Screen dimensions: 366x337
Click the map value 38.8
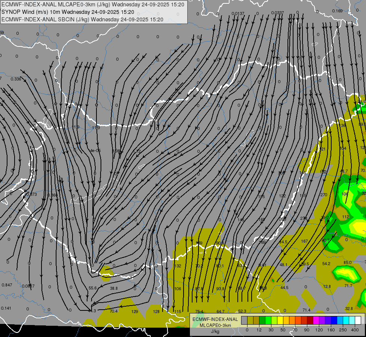click(114, 288)
